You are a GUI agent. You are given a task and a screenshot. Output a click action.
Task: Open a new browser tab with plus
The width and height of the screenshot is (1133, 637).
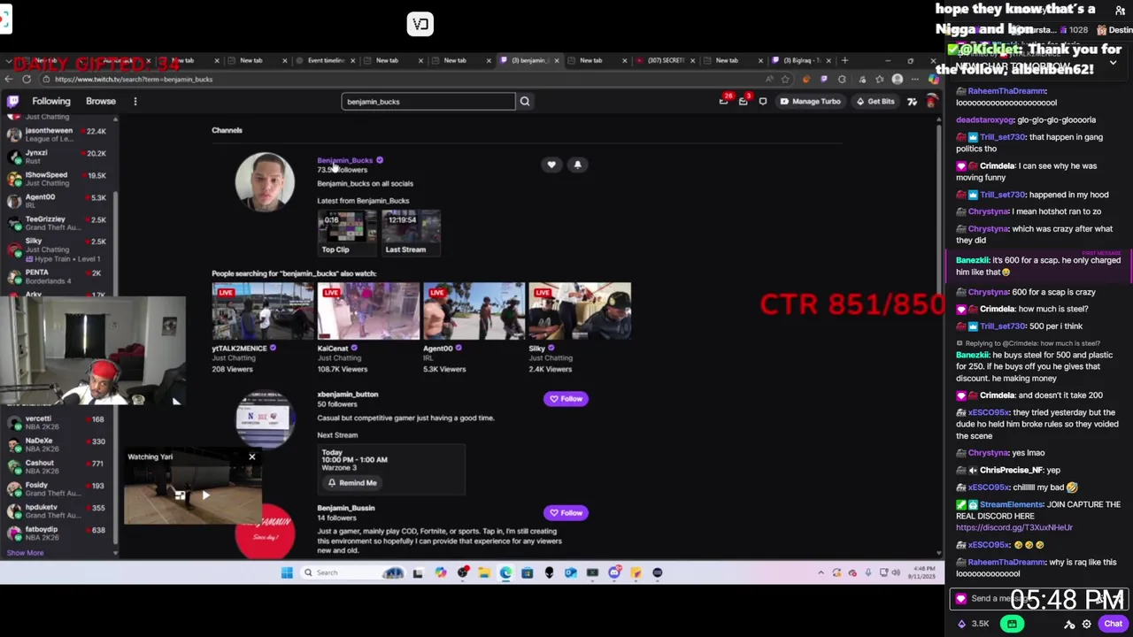click(844, 60)
